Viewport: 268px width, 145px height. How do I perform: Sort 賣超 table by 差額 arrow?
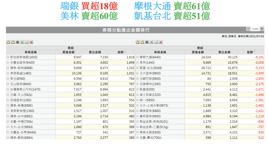pos(254,52)
